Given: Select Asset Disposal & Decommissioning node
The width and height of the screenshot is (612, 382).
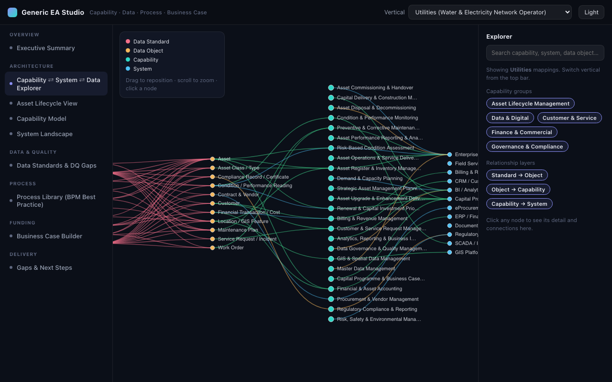Looking at the screenshot, I should [331, 108].
